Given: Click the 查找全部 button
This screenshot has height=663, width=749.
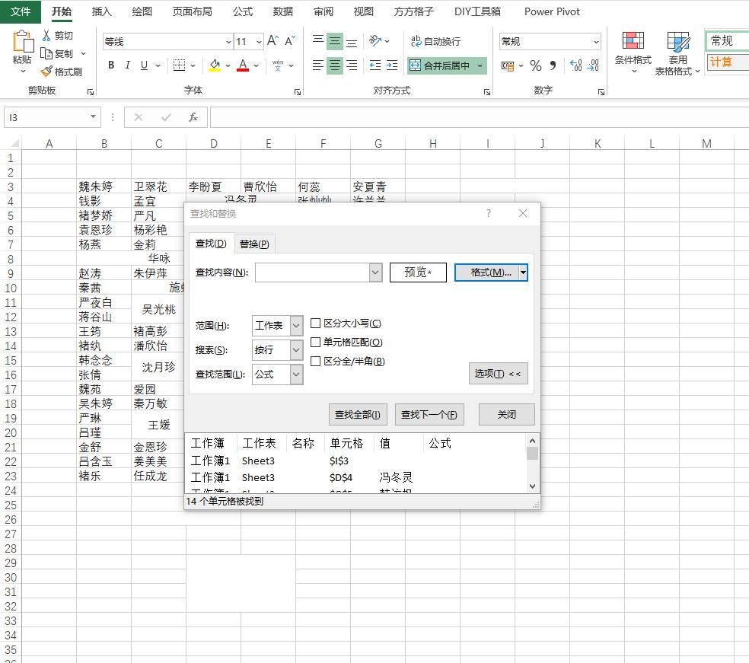Looking at the screenshot, I should point(358,414).
